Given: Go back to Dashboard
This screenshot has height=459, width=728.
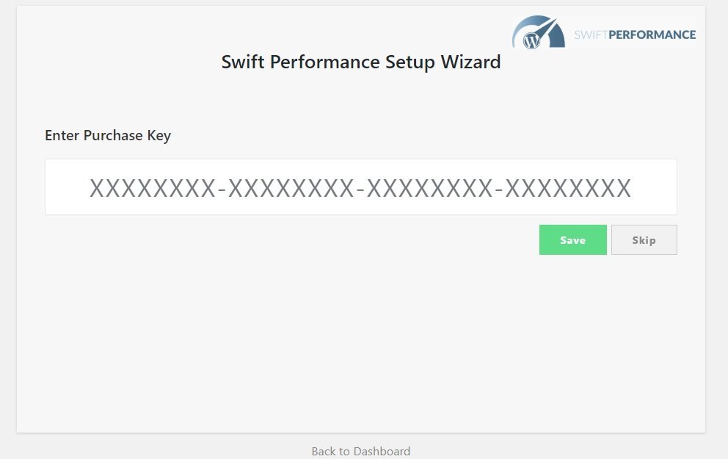Looking at the screenshot, I should (361, 451).
